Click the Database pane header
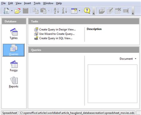 [x=14, y=21]
